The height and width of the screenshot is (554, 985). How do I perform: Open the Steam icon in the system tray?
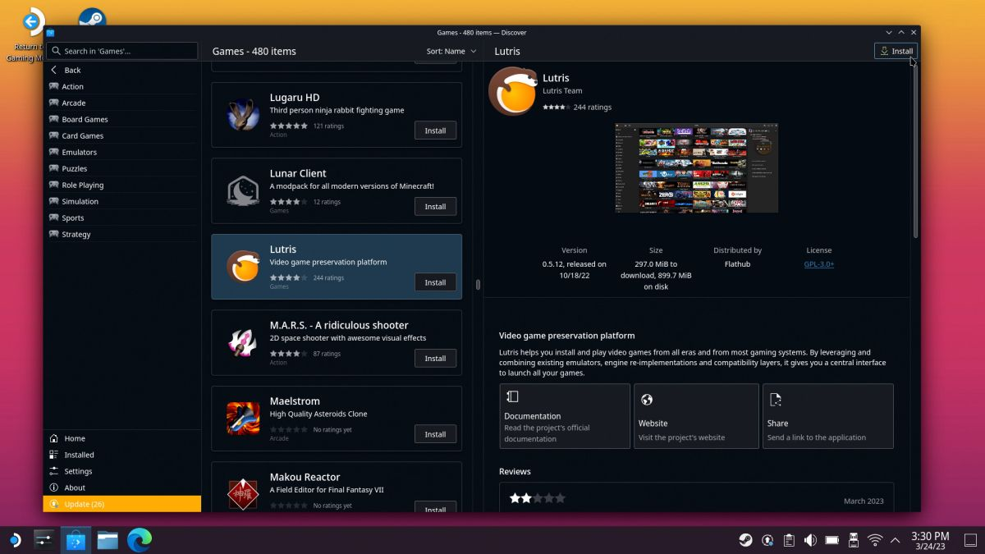745,540
